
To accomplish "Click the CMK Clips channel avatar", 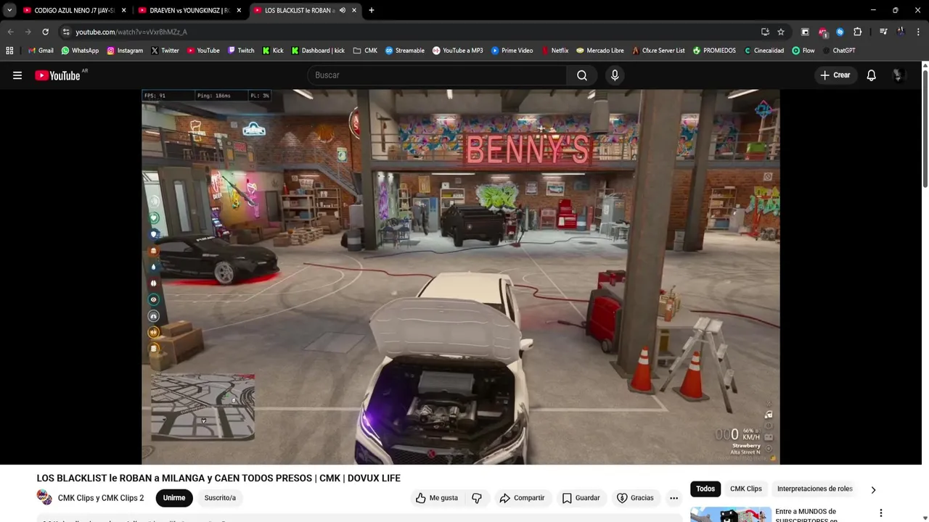I will [44, 498].
